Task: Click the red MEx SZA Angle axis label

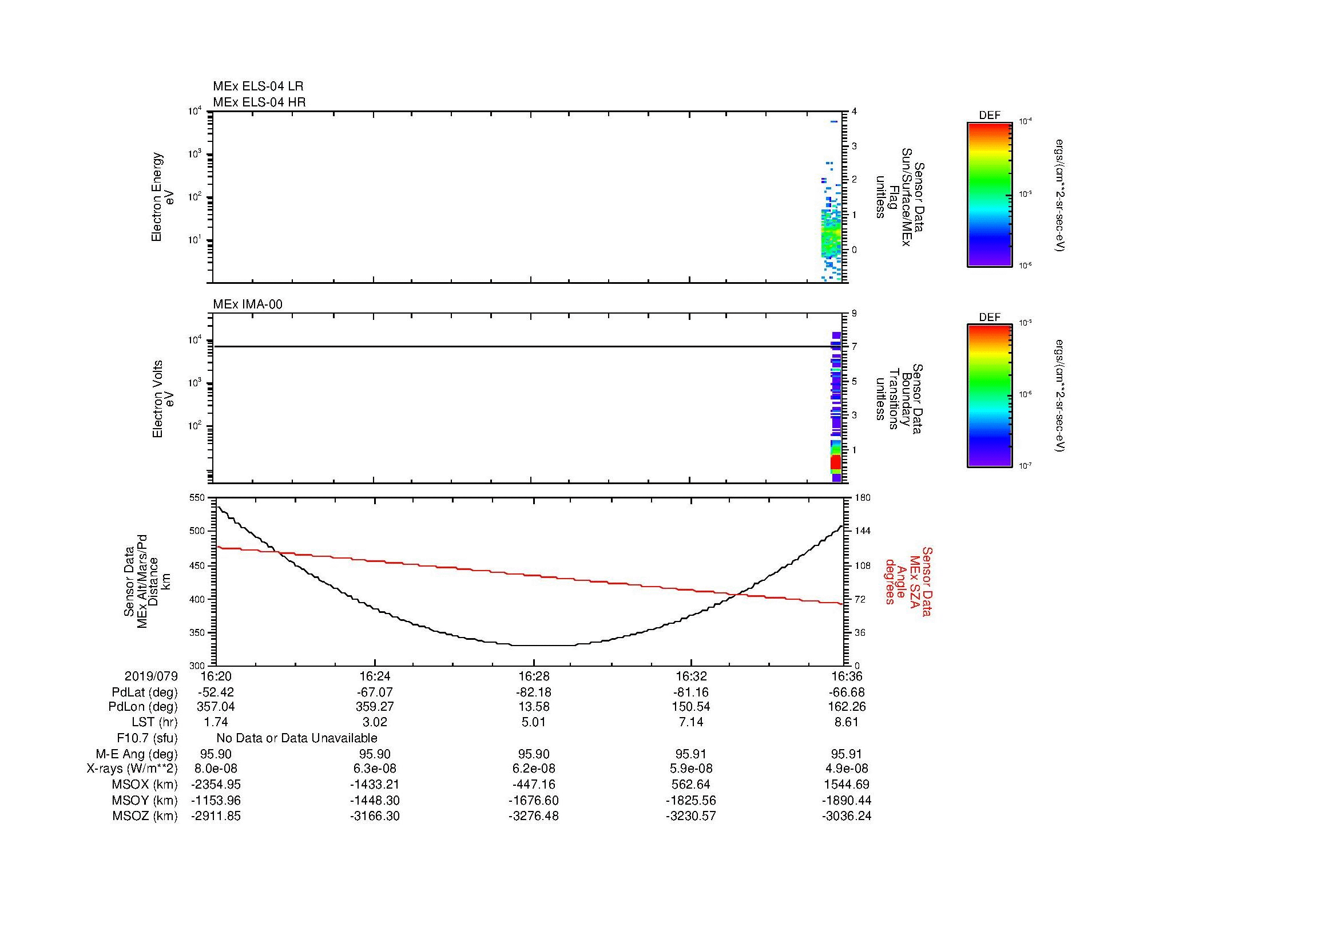Action: pos(908,581)
